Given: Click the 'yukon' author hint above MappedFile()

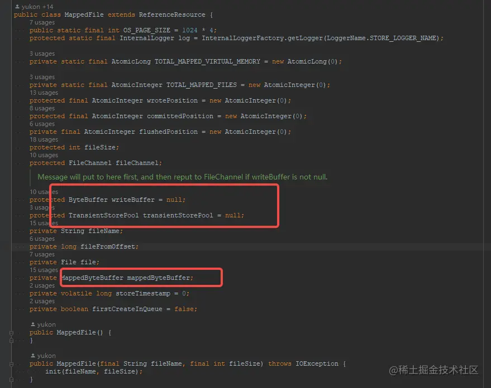Looking at the screenshot, I should click(46, 324).
